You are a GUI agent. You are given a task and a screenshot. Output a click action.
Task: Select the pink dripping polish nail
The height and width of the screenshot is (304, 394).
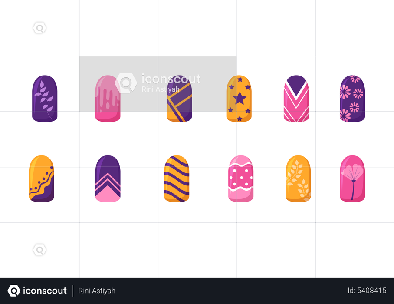point(108,99)
